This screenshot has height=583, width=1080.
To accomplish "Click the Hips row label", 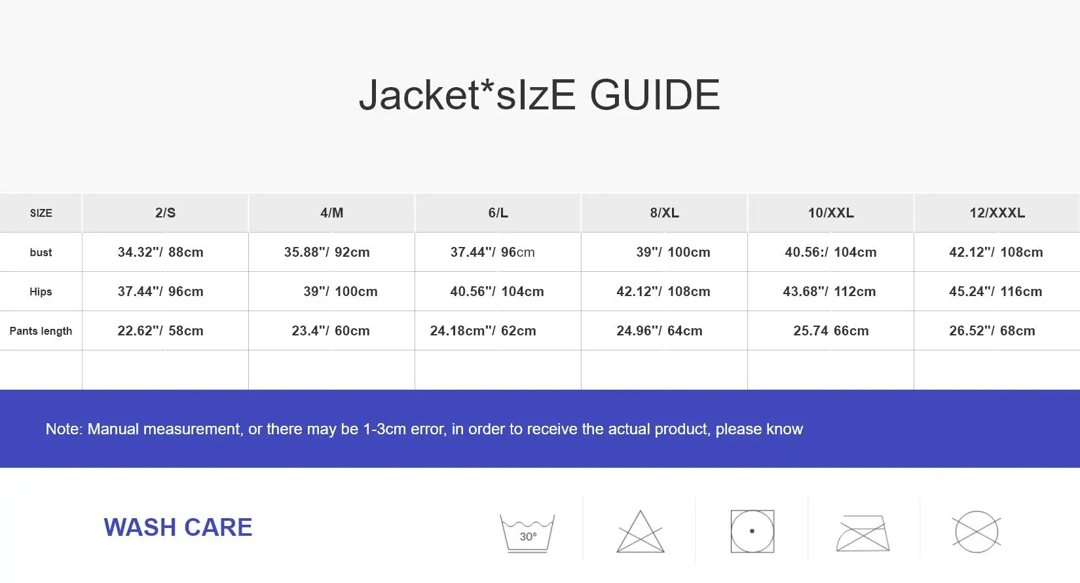I will [41, 291].
